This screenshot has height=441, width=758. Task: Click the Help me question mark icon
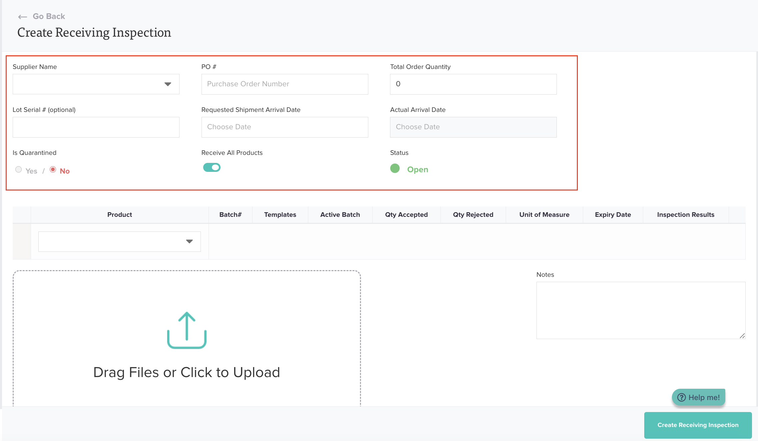(681, 397)
